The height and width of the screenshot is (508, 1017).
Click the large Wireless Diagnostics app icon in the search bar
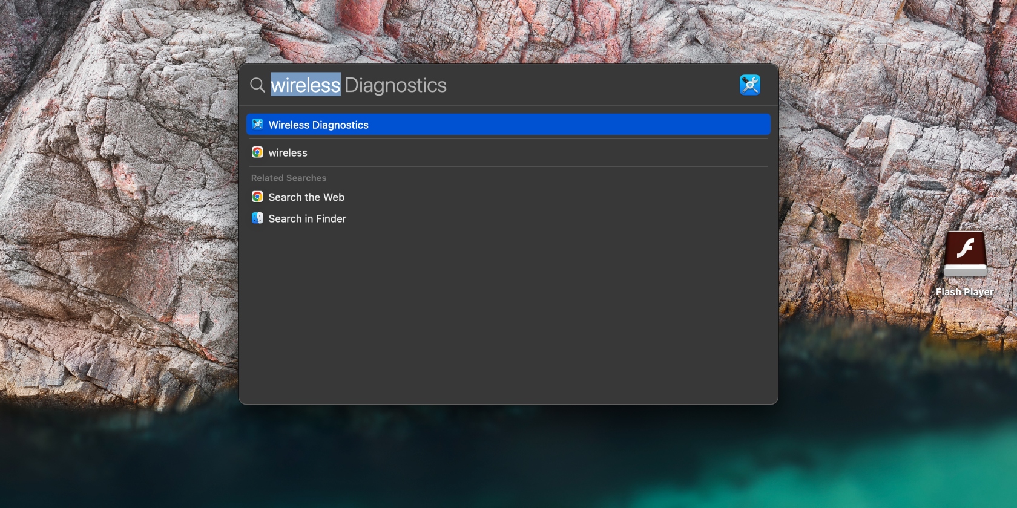point(749,85)
